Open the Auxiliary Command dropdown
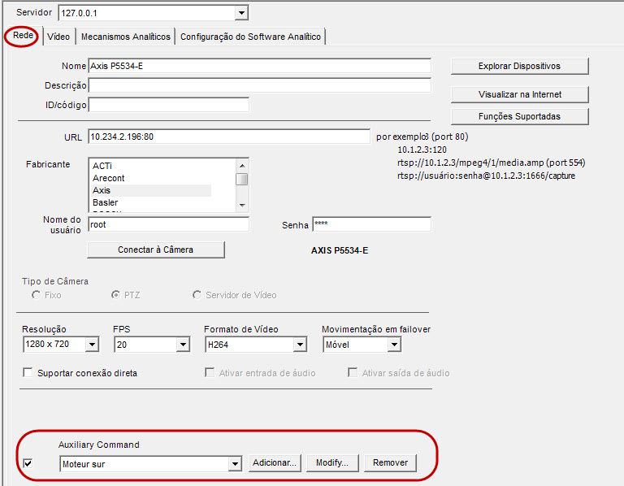Image resolution: width=624 pixels, height=486 pixels. (235, 464)
